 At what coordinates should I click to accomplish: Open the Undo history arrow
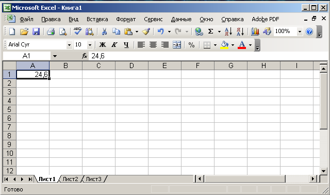(x=169, y=32)
